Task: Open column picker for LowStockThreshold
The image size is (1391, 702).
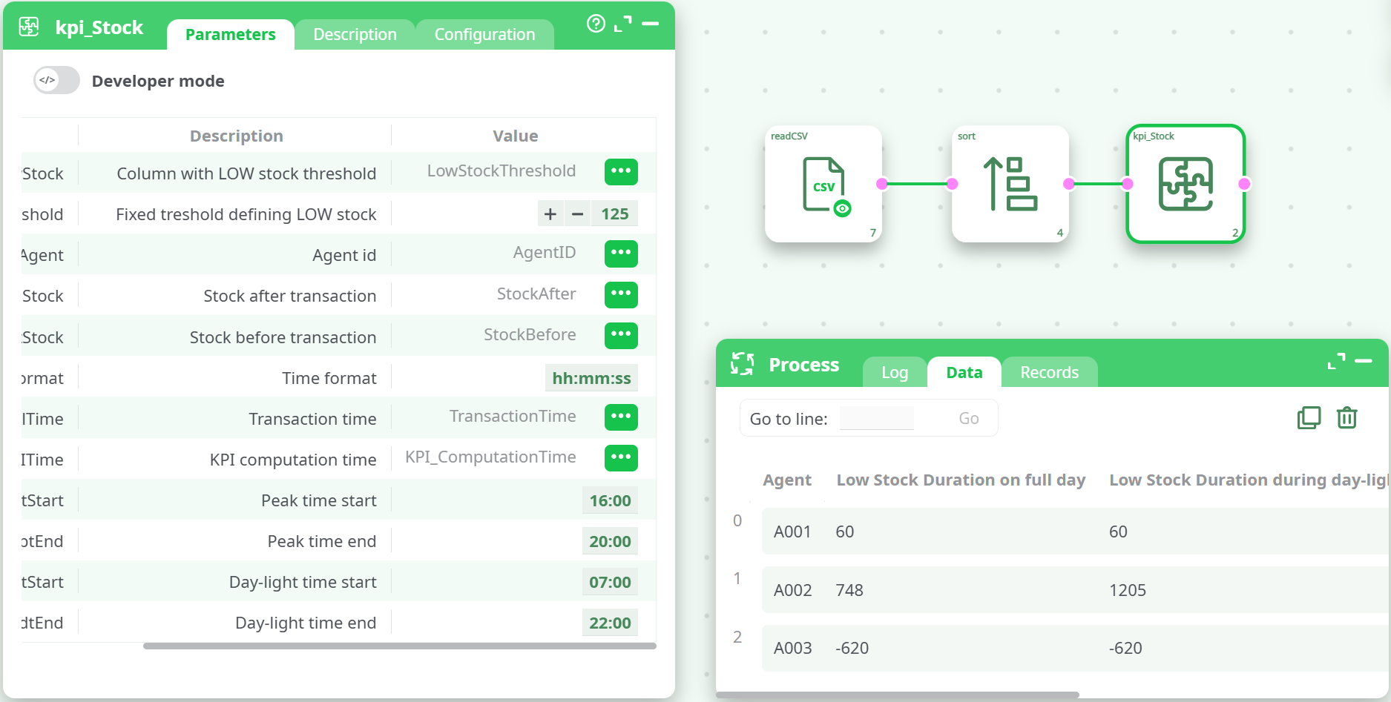Action: click(621, 171)
